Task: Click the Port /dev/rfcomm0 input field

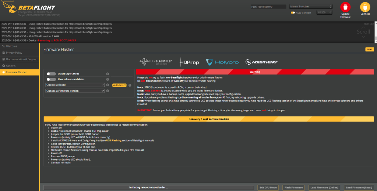Action: coord(268,7)
